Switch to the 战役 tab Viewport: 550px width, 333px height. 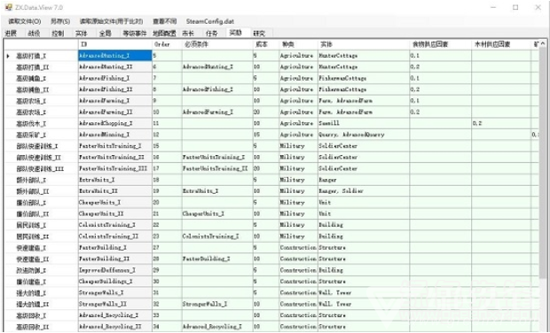click(34, 34)
